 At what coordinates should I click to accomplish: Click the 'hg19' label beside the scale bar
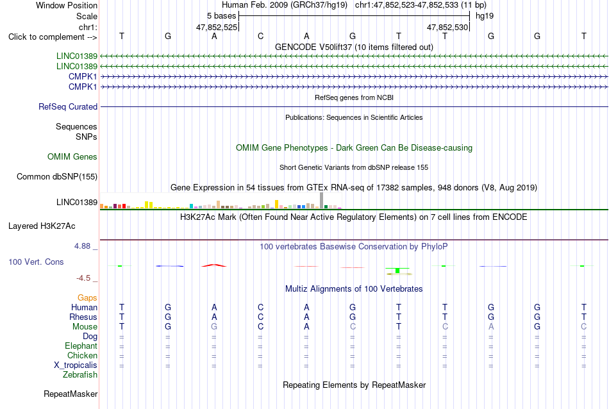coord(485,16)
